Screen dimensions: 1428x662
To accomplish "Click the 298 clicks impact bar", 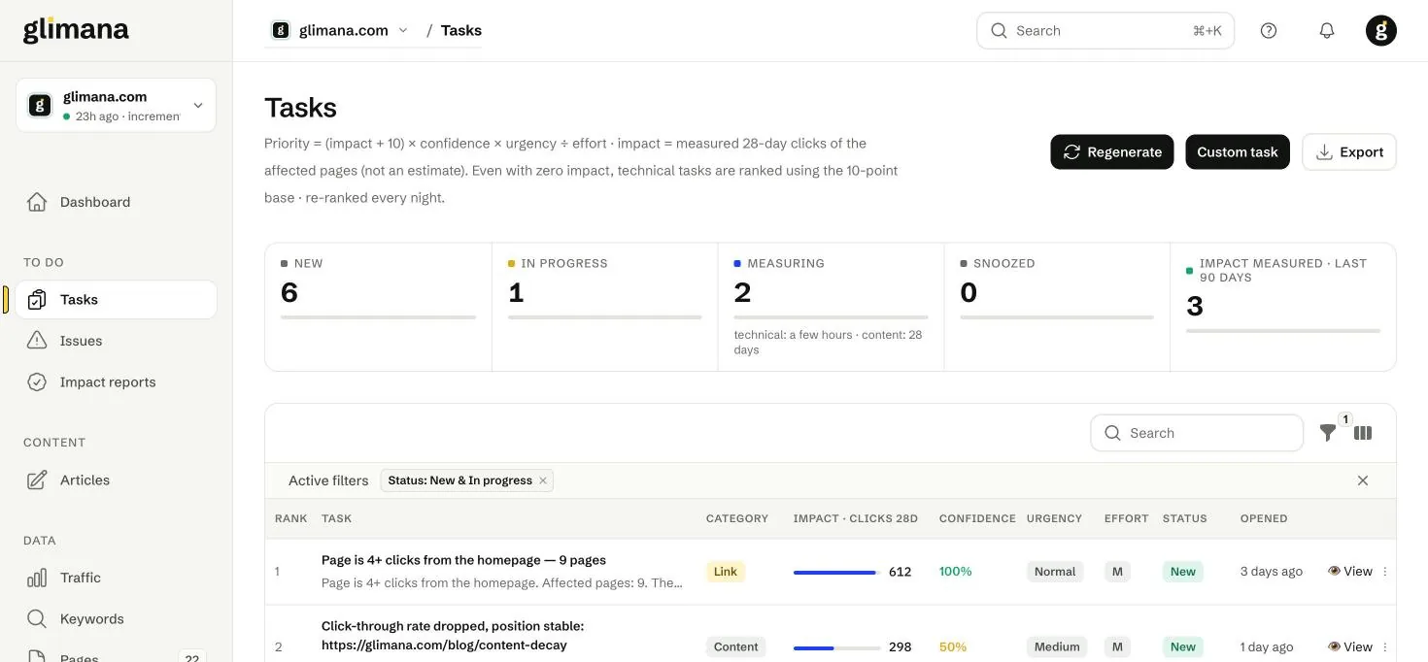I will (837, 647).
